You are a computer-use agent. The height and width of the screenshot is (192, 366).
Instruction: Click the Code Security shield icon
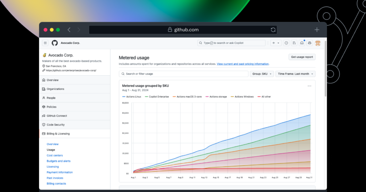pos(44,125)
